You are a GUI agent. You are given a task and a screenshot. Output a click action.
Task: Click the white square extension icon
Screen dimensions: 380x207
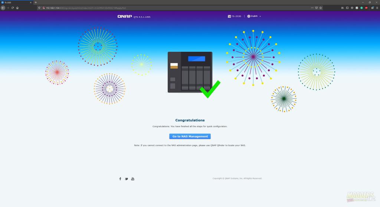357,8
